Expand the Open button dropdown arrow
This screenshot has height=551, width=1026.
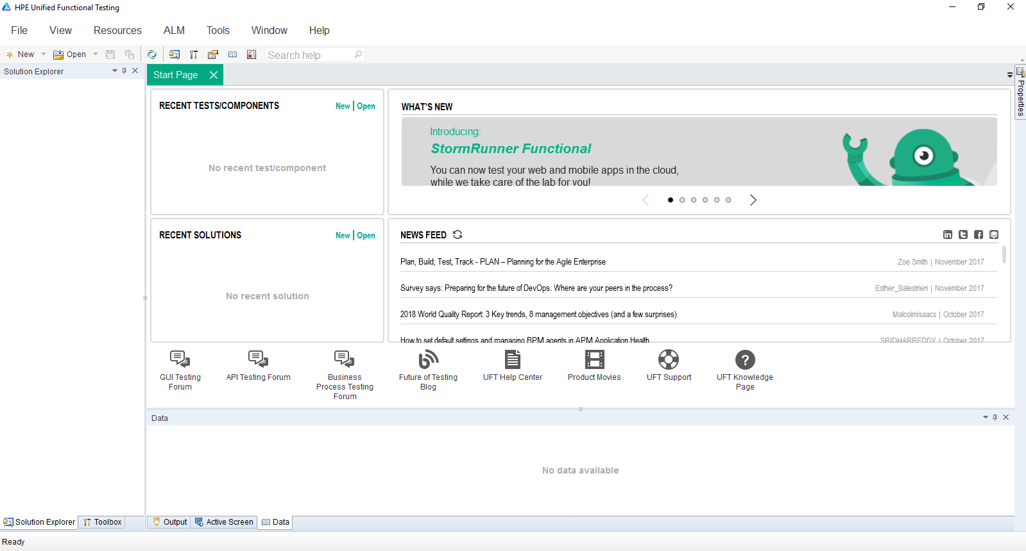(x=96, y=54)
